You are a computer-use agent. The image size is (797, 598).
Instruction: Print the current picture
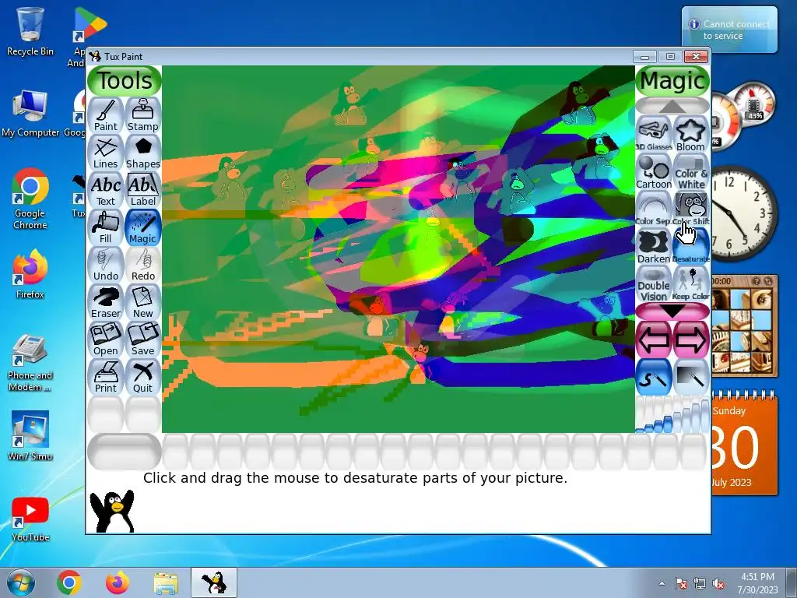[106, 377]
